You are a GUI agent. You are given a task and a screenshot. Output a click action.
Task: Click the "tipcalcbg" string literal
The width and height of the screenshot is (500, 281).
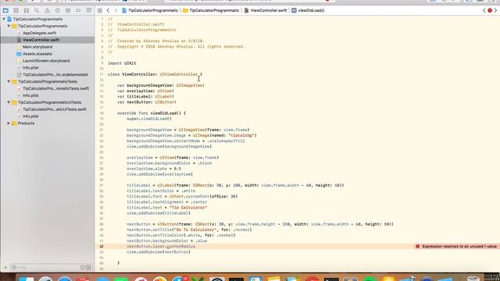point(241,135)
